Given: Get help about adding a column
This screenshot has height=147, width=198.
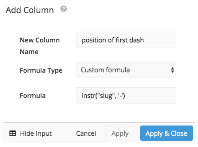Looking at the screenshot, I should pos(64,9).
